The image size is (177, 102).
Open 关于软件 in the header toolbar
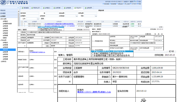(x=133, y=4)
